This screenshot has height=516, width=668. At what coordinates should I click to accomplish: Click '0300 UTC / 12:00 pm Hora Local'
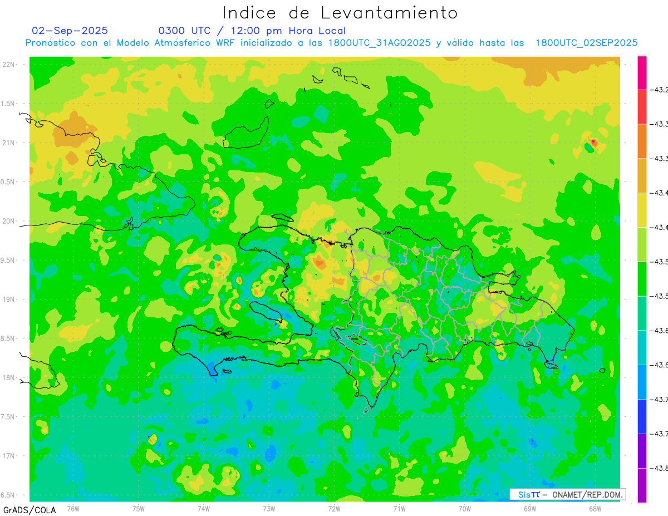coord(252,31)
